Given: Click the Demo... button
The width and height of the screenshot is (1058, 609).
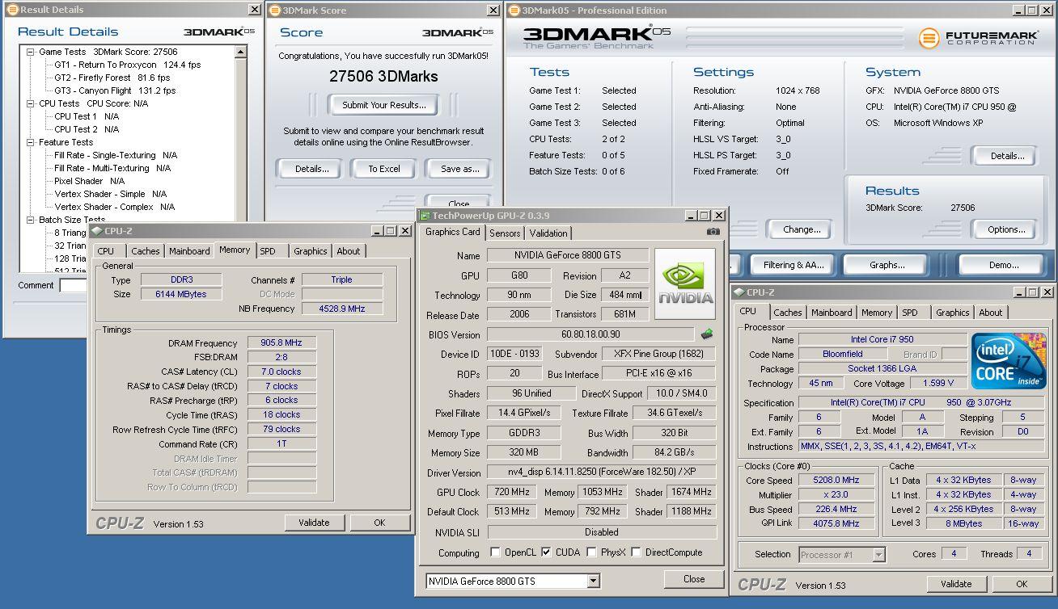Looking at the screenshot, I should coord(1003,265).
